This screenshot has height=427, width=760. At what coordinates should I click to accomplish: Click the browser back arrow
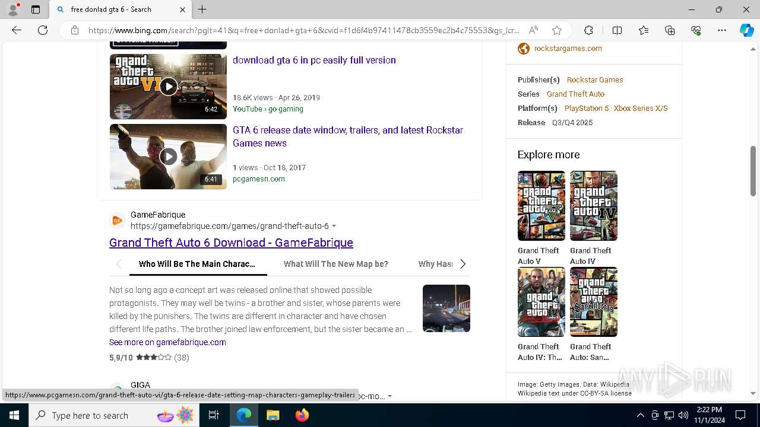point(17,30)
